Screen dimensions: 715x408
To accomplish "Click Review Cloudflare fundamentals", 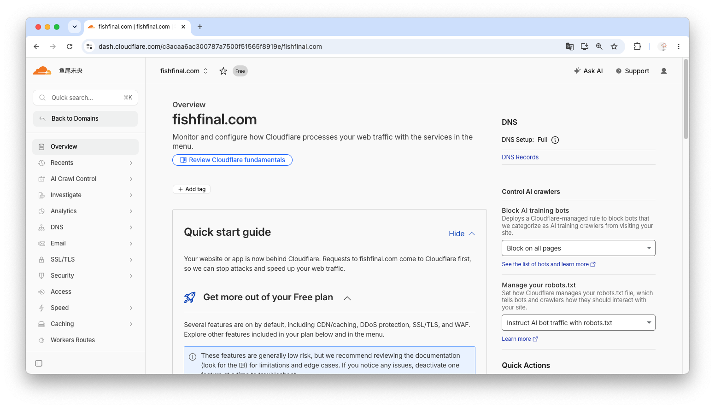I will 232,160.
